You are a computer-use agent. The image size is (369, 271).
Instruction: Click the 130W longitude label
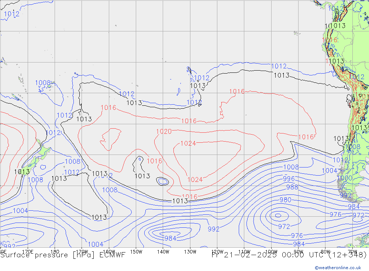[190, 251]
